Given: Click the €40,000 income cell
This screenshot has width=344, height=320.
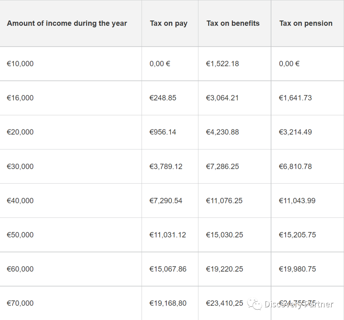Looking at the screenshot, I should (20, 200).
